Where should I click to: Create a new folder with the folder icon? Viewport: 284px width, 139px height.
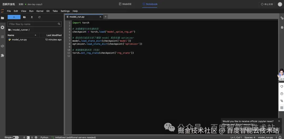point(24,17)
